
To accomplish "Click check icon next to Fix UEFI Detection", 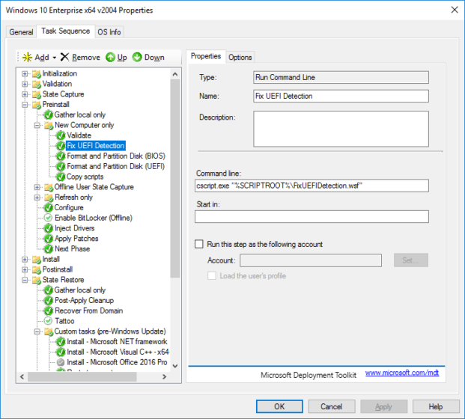I will tap(61, 146).
